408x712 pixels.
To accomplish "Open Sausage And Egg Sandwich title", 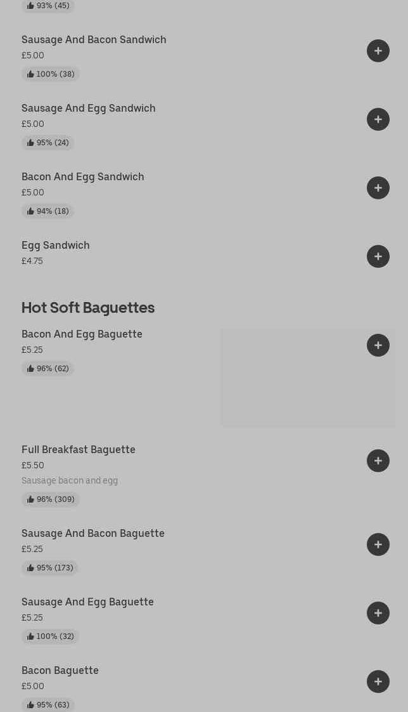I will click(x=89, y=109).
